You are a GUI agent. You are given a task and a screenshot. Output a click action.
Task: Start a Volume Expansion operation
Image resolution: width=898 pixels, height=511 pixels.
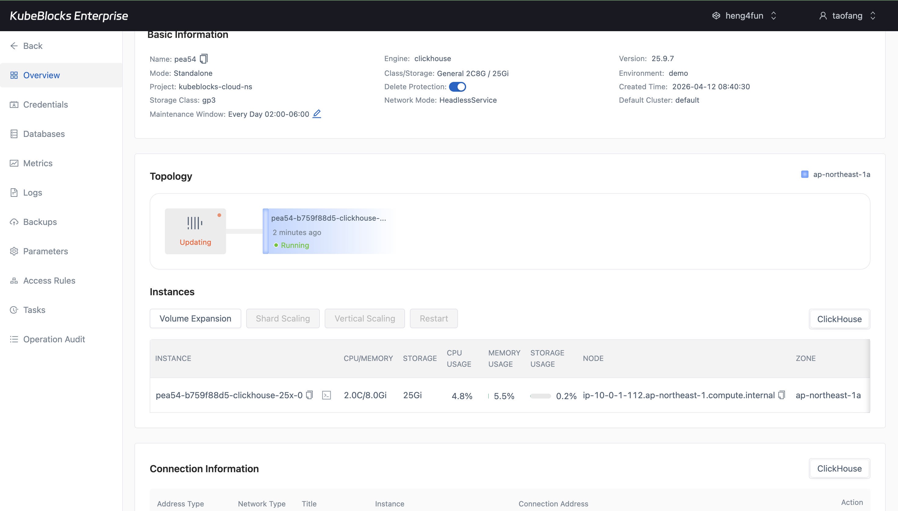[195, 318]
